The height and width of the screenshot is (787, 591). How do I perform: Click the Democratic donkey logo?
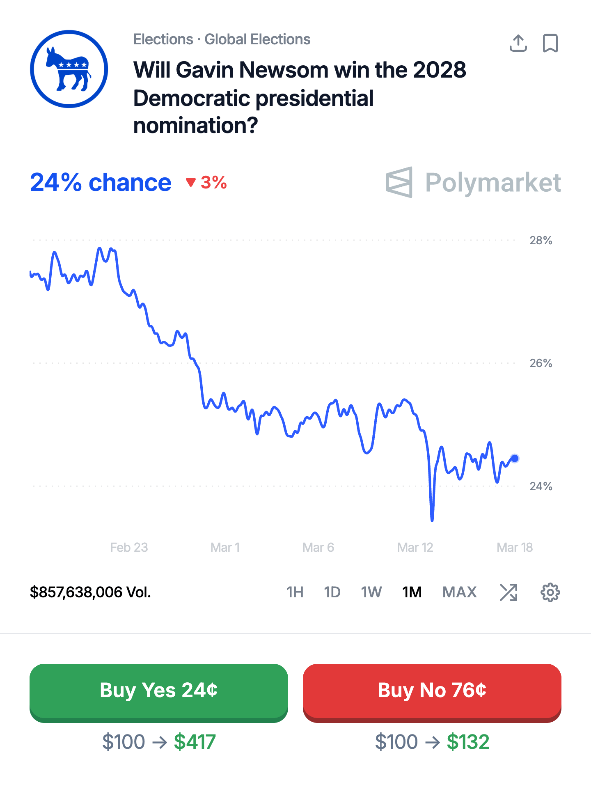click(x=69, y=69)
